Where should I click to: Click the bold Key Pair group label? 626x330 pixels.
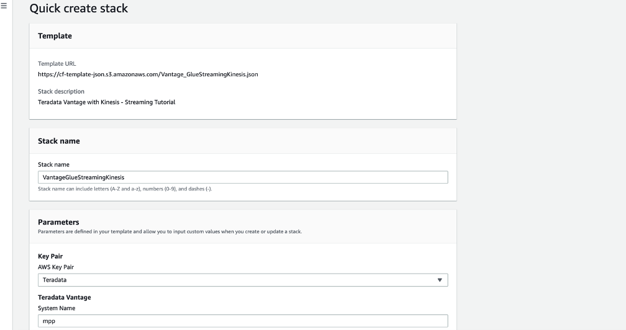pos(50,256)
